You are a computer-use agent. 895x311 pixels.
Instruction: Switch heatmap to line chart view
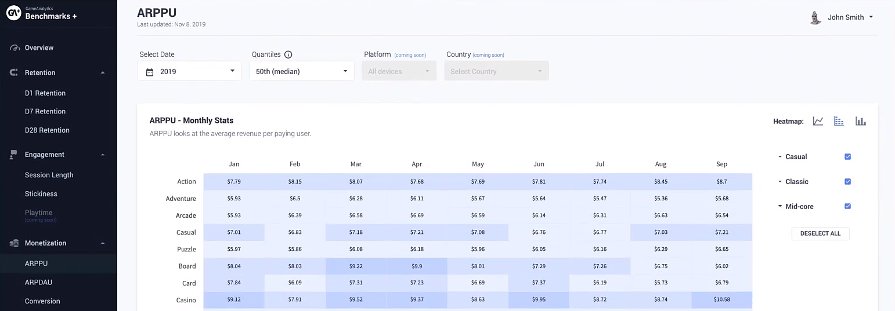(x=818, y=121)
